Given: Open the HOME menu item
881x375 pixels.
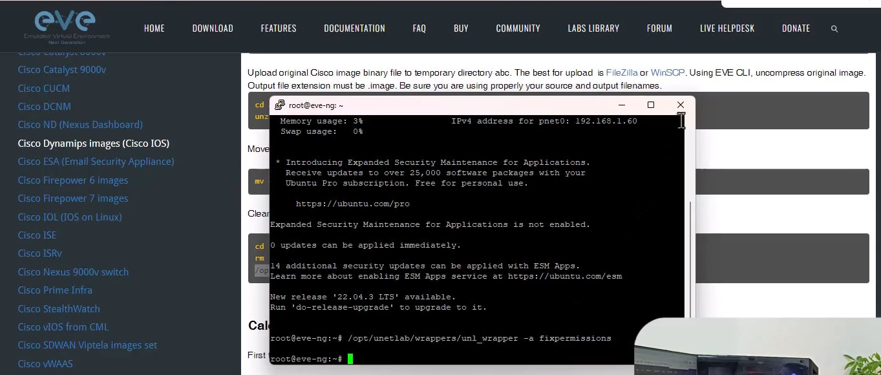Looking at the screenshot, I should [x=154, y=28].
